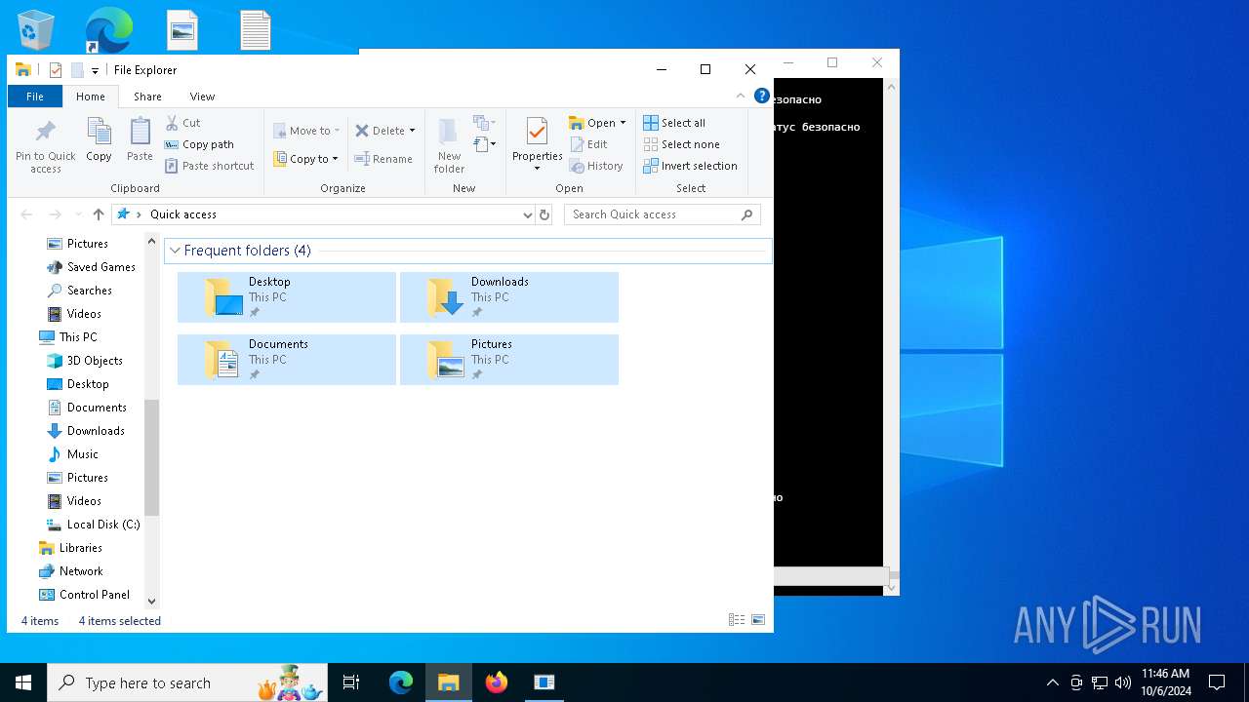Image resolution: width=1249 pixels, height=702 pixels.
Task: Click the Up directory arrow
Action: coord(99,214)
